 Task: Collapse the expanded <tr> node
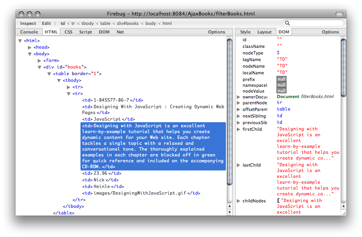[68, 94]
